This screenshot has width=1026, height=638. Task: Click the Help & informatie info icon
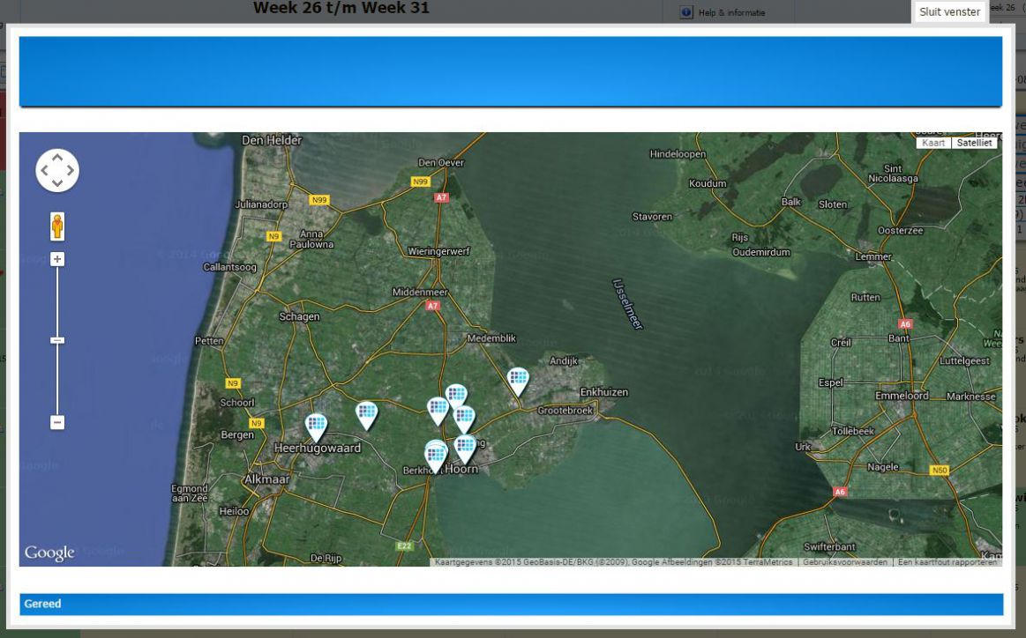[686, 12]
